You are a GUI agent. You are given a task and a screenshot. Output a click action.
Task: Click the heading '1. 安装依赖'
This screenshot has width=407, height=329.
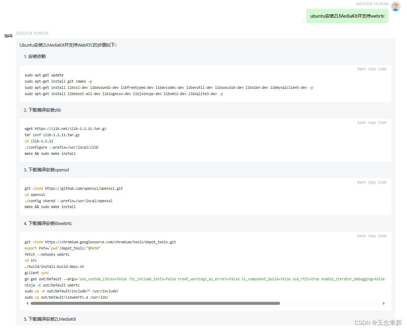[35, 57]
